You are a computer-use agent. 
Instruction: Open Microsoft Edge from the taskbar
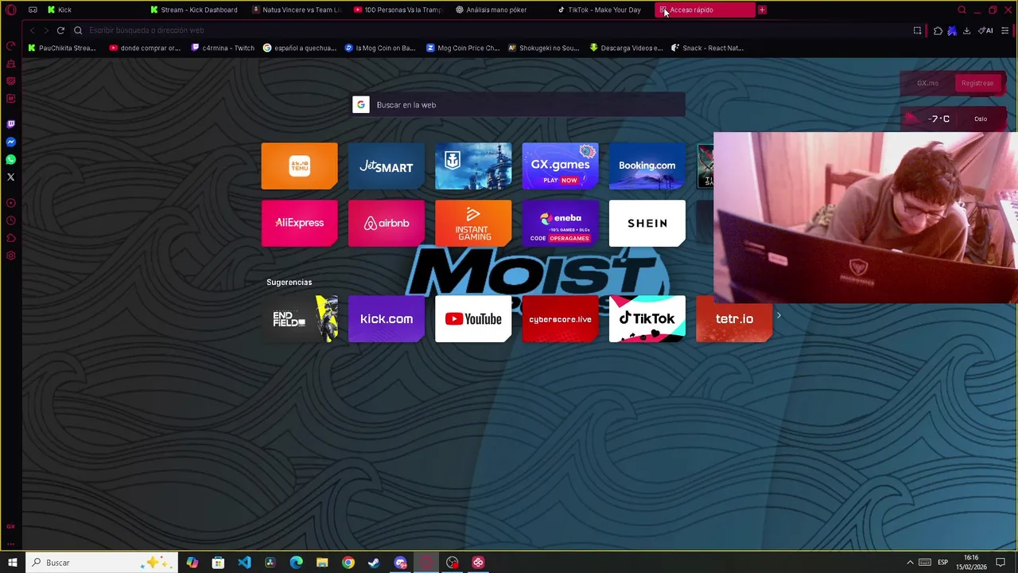(x=296, y=563)
